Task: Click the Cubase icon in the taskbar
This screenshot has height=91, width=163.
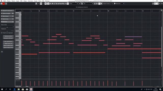Action: coord(31,89)
